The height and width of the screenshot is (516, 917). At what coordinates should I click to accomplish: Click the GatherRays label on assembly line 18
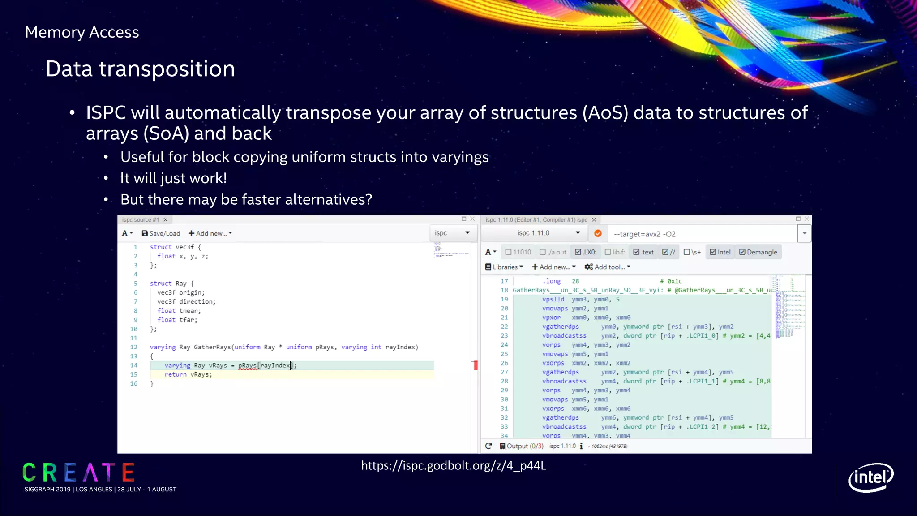[x=587, y=290]
